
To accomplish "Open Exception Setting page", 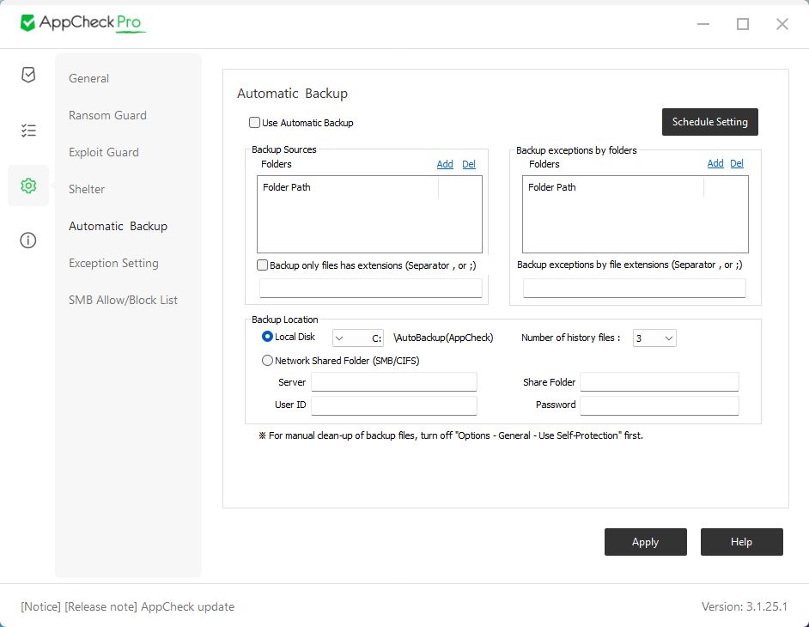I will point(113,263).
